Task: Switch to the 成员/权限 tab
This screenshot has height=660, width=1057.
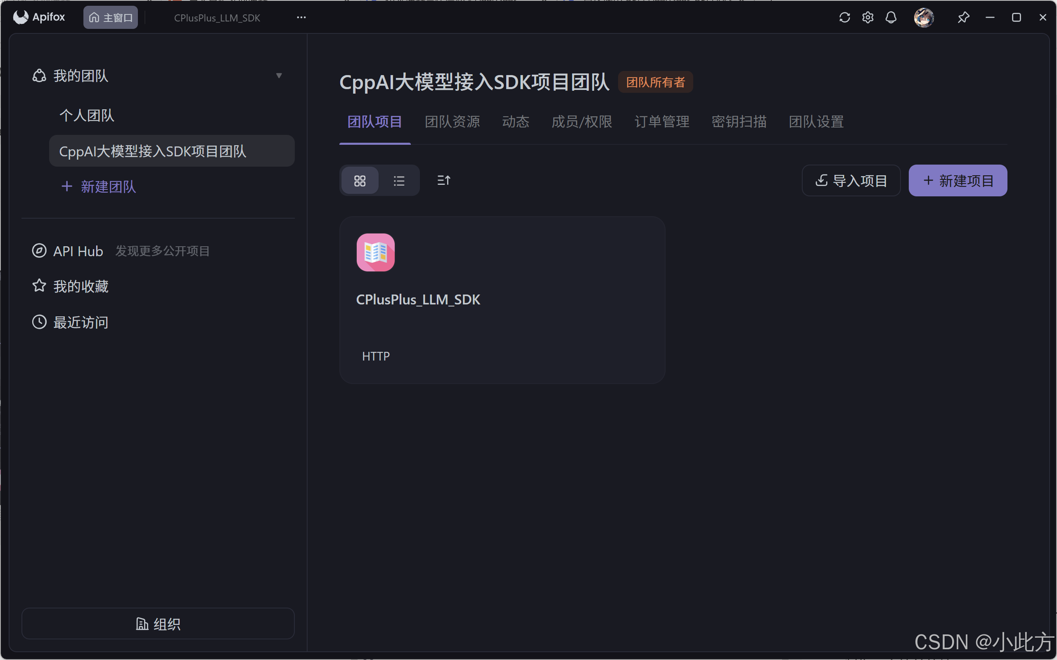Action: (x=582, y=122)
